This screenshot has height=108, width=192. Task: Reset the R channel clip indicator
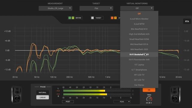click(133, 94)
